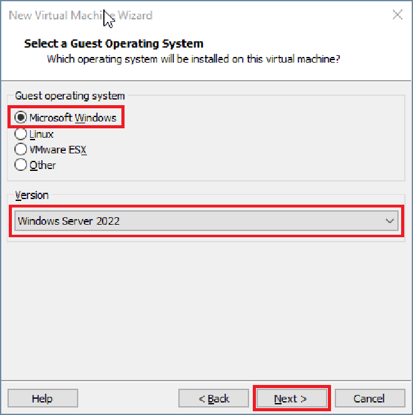Expand the Version list using its chevron arrow
The width and height of the screenshot is (413, 415).
point(390,220)
